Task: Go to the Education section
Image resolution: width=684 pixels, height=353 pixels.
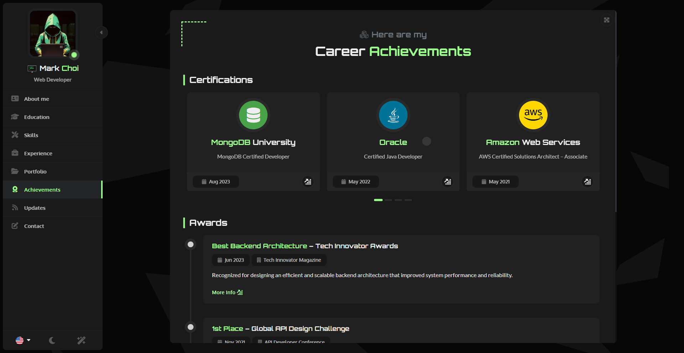Action: tap(53, 117)
